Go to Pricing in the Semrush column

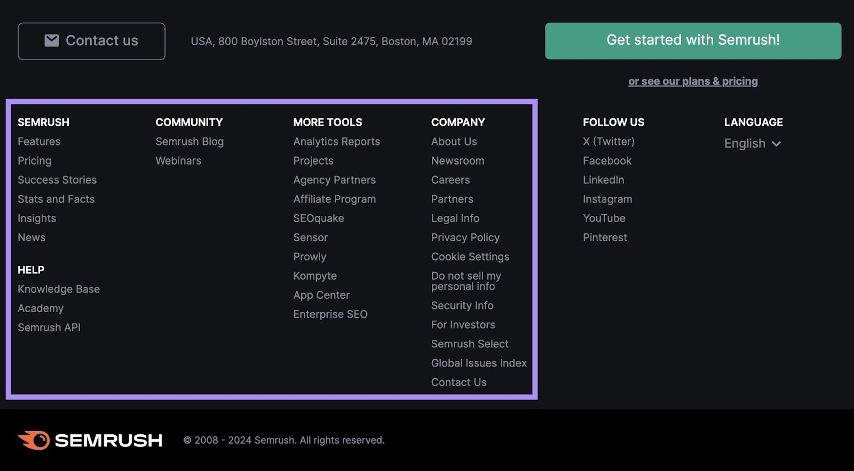pyautogui.click(x=35, y=160)
